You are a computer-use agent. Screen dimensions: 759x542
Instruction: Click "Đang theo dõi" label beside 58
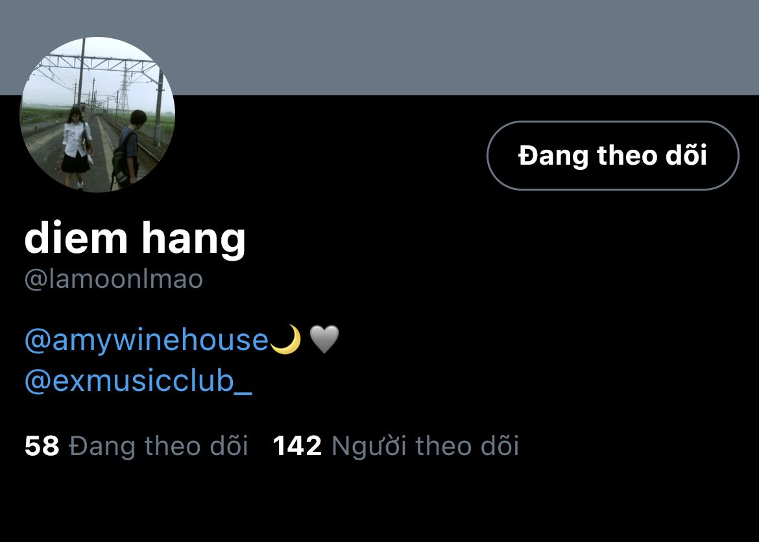(159, 445)
